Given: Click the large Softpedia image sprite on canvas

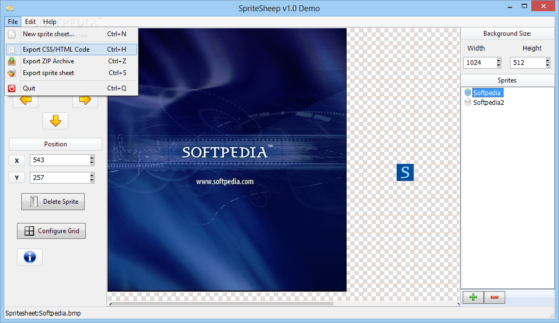Looking at the screenshot, I should 227,160.
